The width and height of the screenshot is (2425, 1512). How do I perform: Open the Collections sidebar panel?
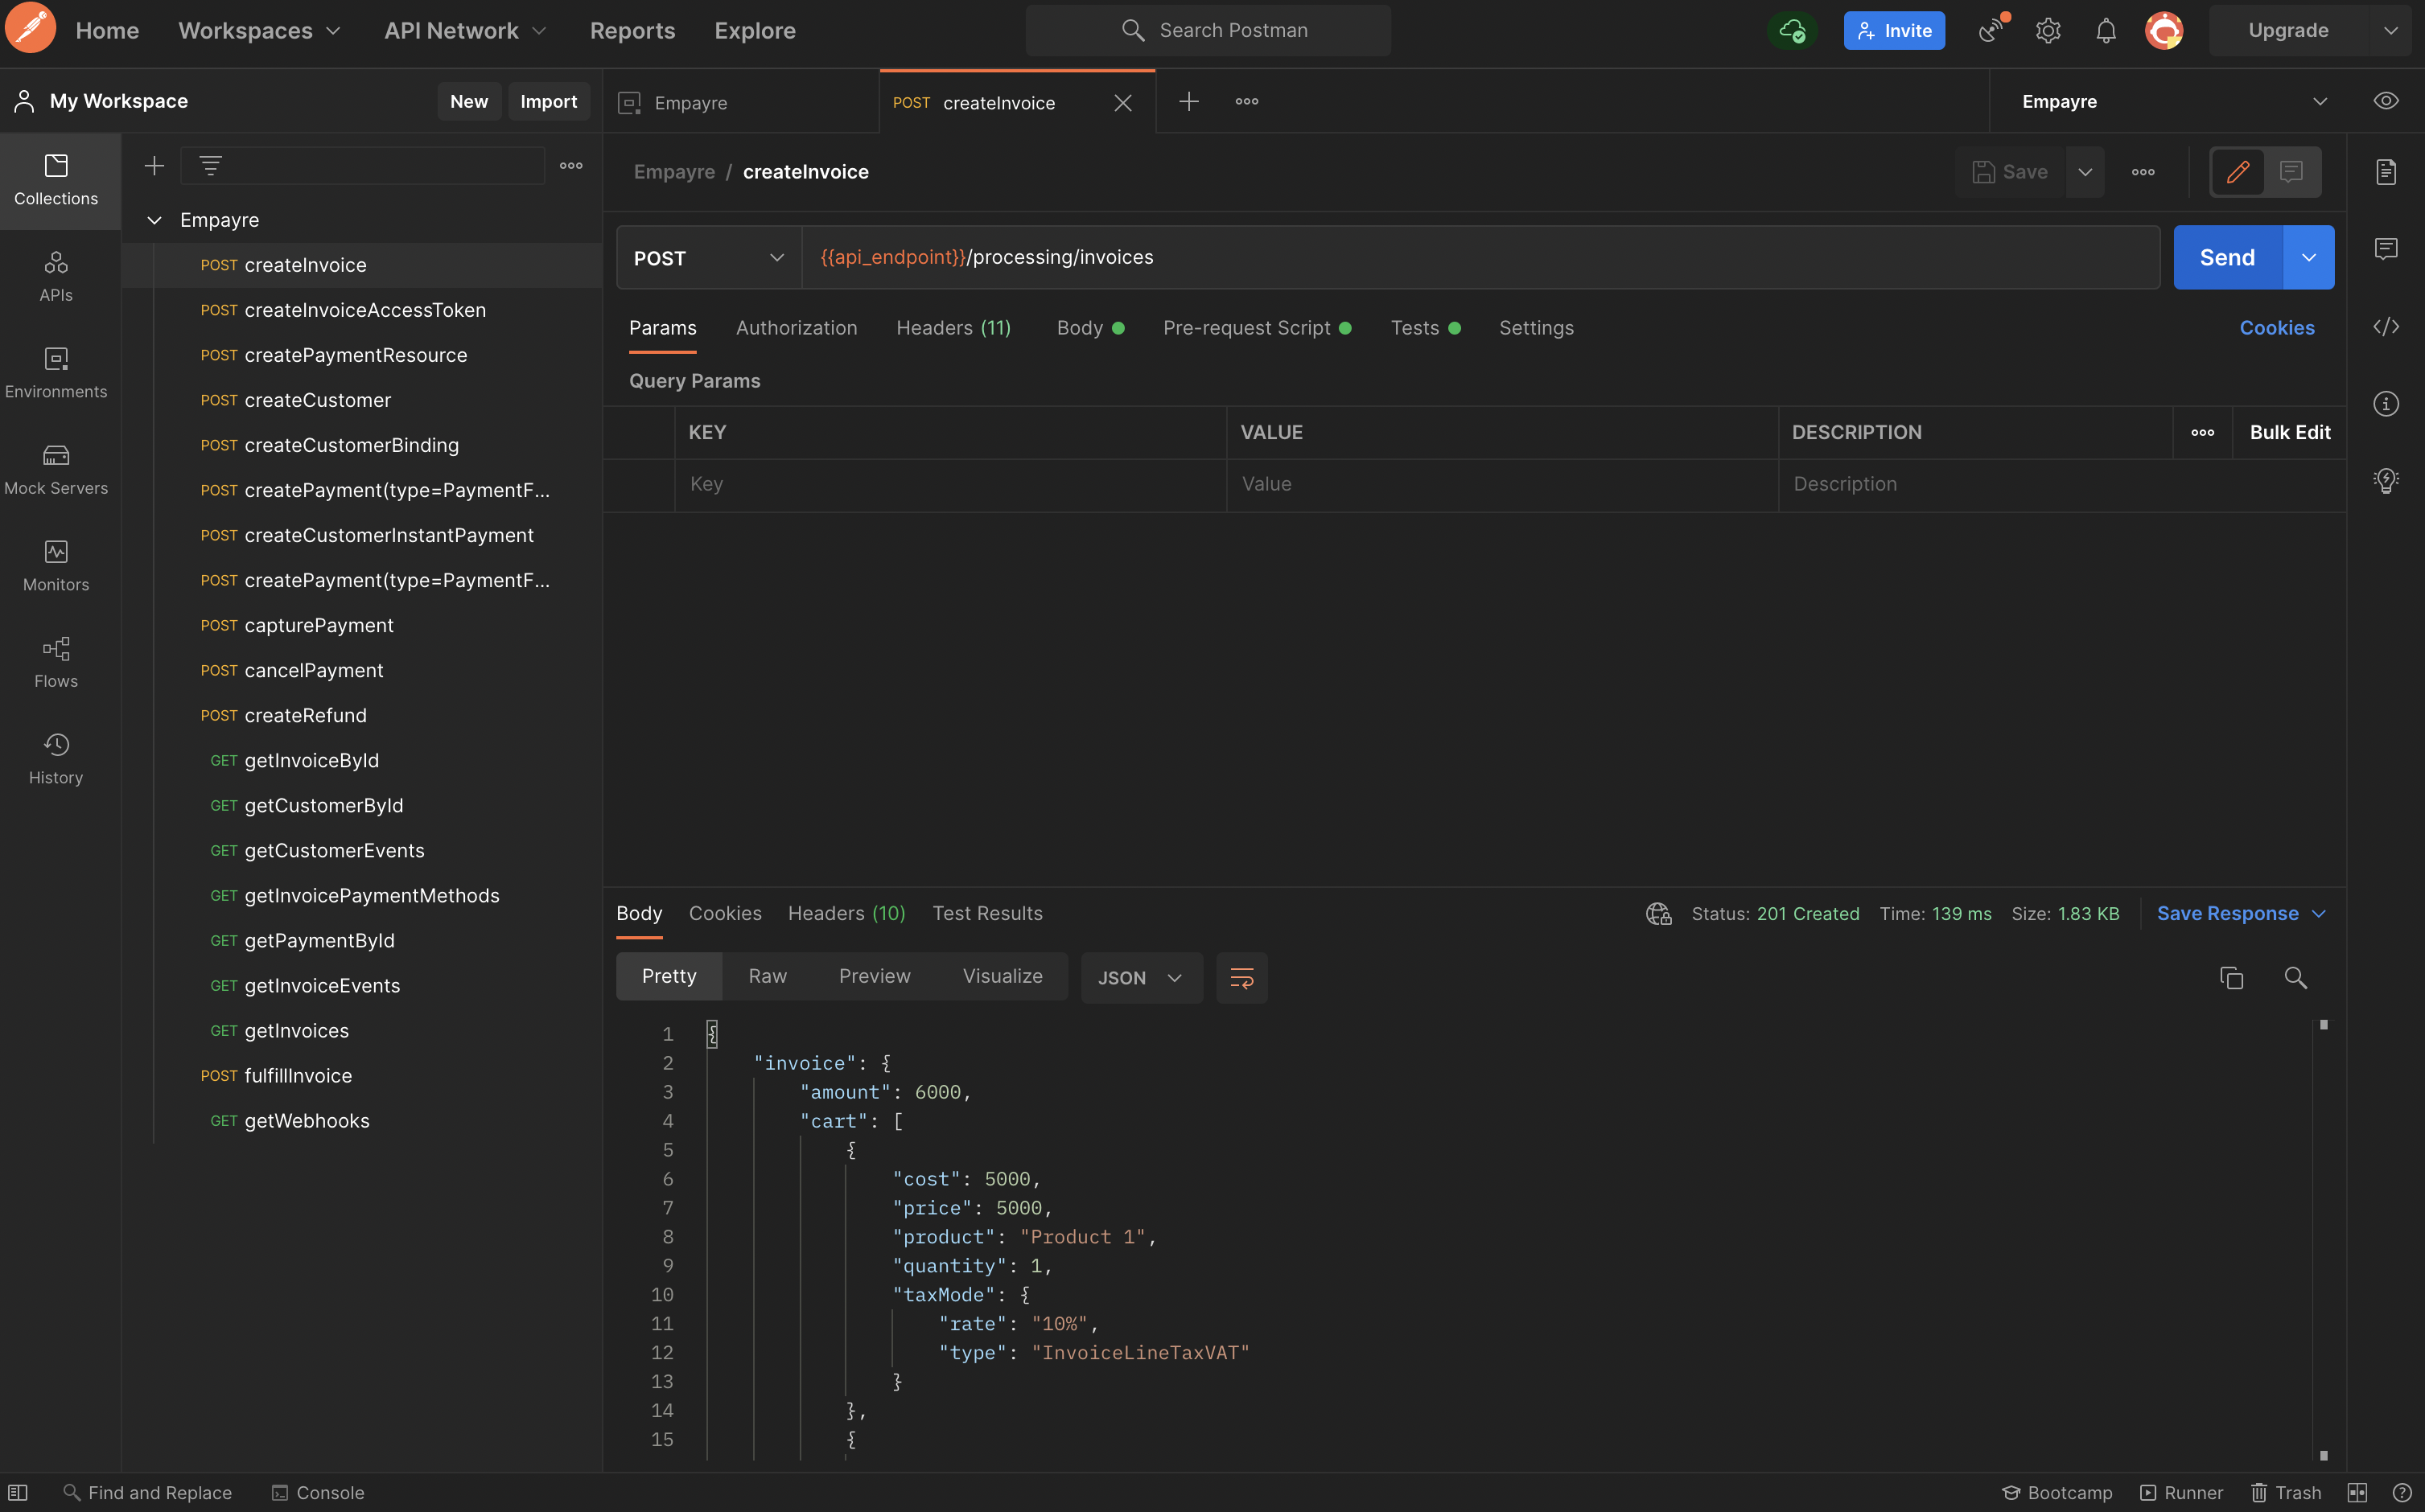56,181
